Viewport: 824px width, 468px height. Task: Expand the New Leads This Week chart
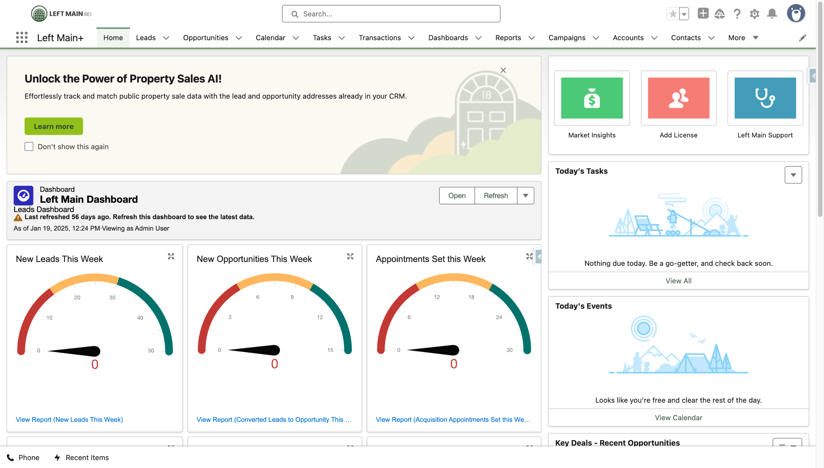[171, 256]
